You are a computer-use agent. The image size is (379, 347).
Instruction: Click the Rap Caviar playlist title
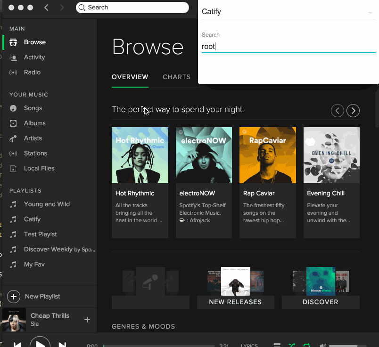tap(259, 193)
